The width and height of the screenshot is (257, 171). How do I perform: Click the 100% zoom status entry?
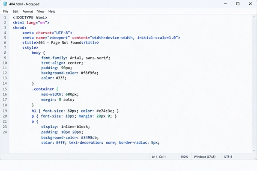(x=184, y=157)
